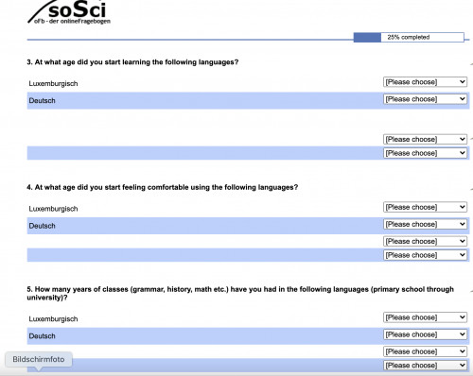The width and height of the screenshot is (473, 376).
Task: Click the SoSci survey logo
Action: click(x=69, y=12)
